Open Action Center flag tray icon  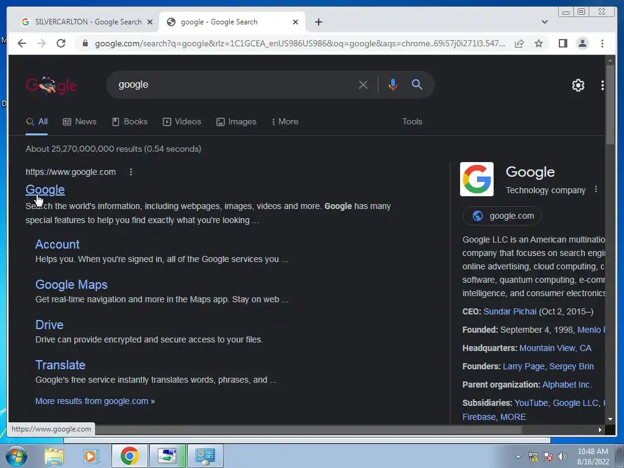[x=548, y=456]
